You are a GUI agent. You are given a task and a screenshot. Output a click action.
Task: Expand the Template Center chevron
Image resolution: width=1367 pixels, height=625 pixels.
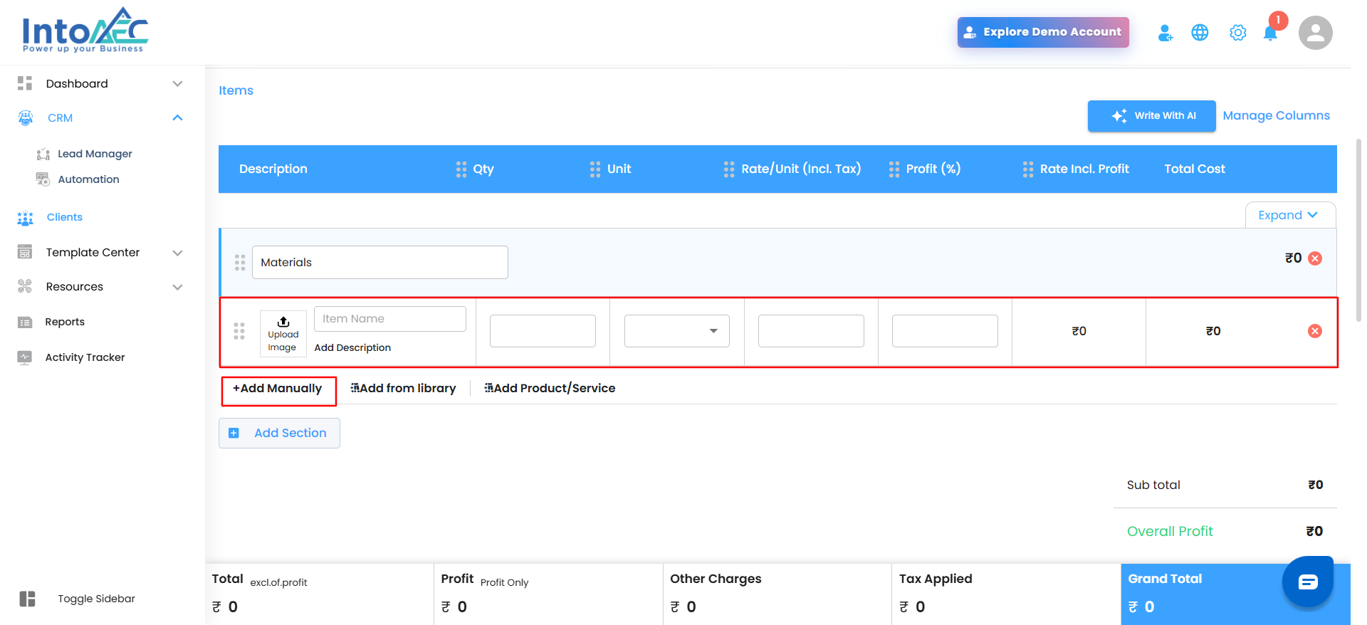(178, 253)
